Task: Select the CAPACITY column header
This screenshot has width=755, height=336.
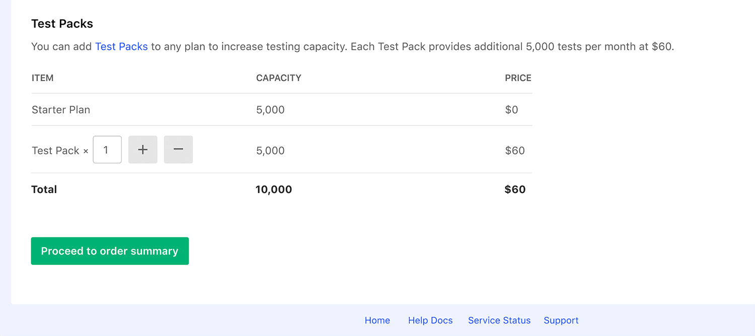Action: [x=278, y=78]
